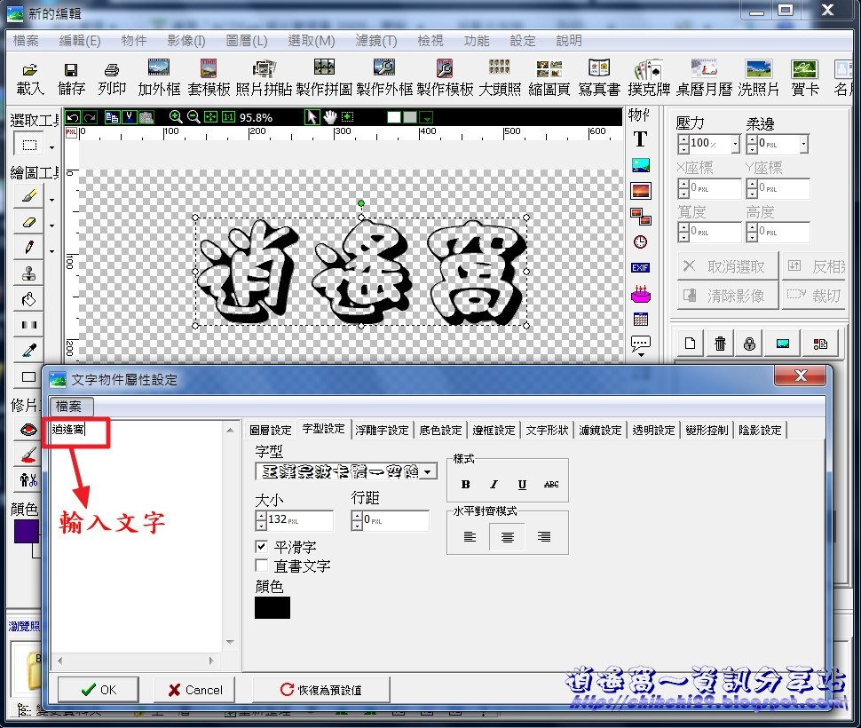Open the 縮圖頁 thumbnail page tool
861x728 pixels.
coord(549,78)
